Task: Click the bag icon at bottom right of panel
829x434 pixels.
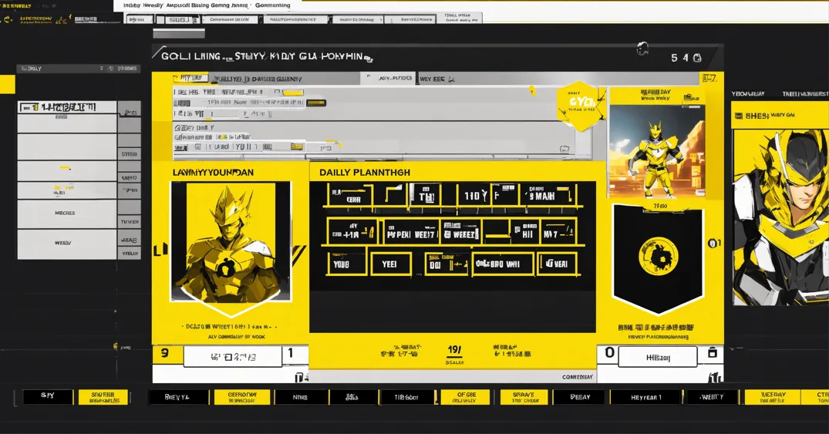Action: point(712,353)
